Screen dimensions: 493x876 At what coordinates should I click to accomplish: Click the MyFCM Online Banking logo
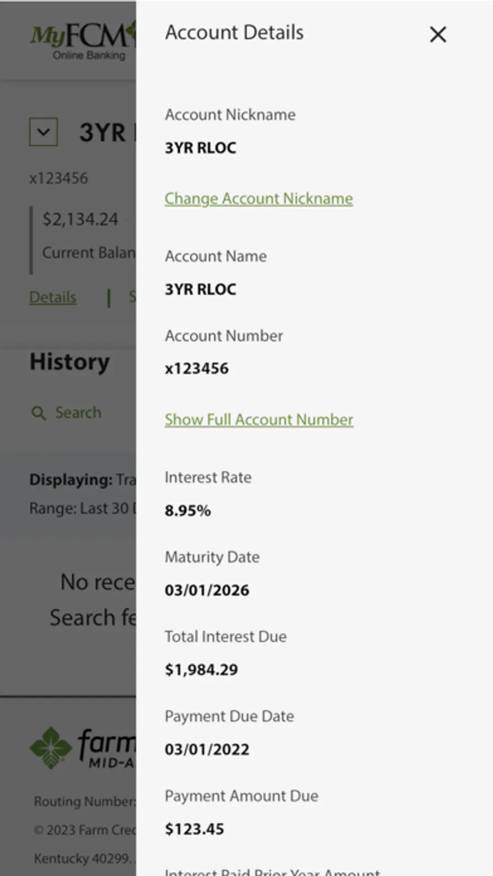pos(82,41)
